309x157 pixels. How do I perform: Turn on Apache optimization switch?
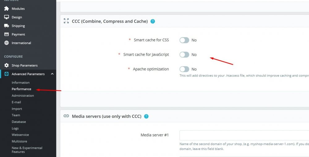pyautogui.click(x=184, y=69)
